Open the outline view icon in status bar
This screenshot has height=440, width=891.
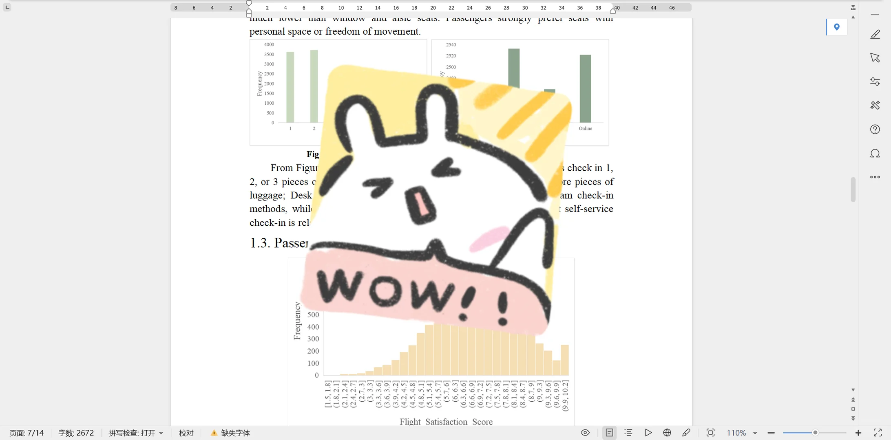(628, 433)
